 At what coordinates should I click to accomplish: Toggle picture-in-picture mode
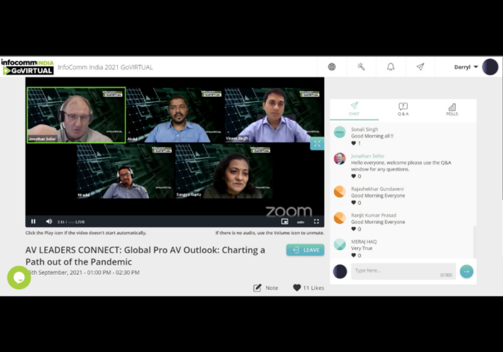pos(285,221)
